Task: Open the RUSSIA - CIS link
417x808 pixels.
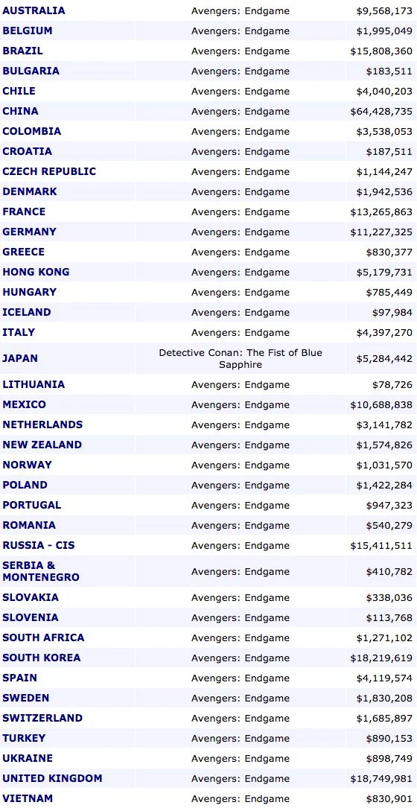Action: (x=39, y=545)
